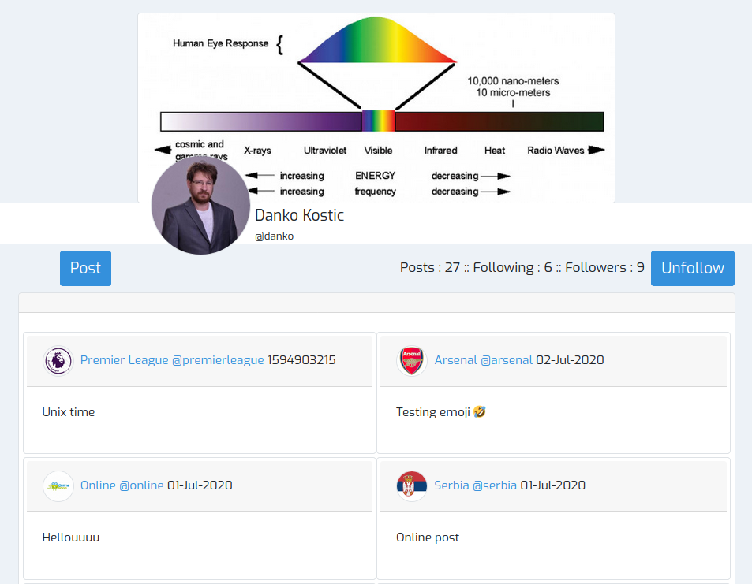Screen dimensions: 752x584
Task: Click the Premier League logo avatar
Action: (58, 361)
